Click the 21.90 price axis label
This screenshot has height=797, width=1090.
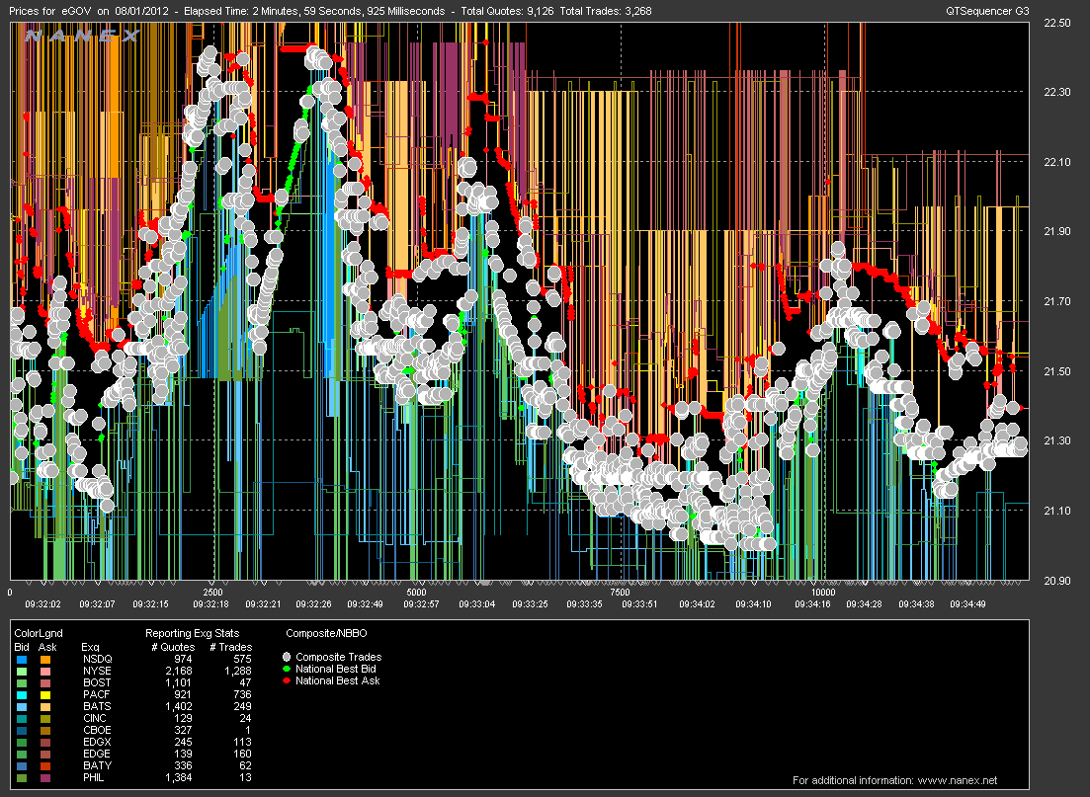click(x=1057, y=231)
